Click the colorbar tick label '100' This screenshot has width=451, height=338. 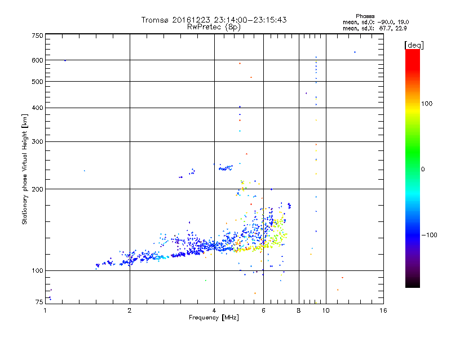pos(427,104)
